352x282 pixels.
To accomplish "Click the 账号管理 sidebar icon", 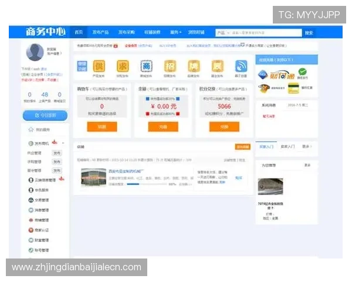I will (31, 250).
